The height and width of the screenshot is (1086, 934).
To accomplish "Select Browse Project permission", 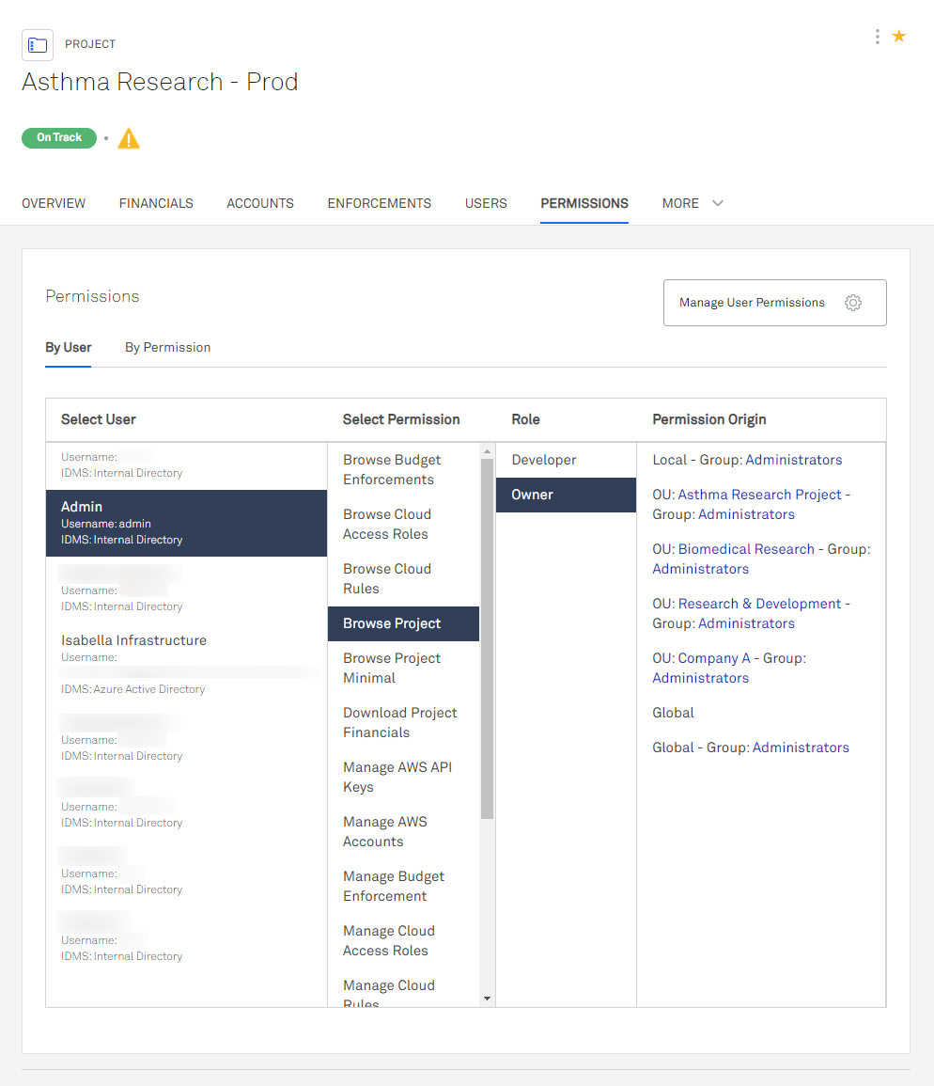I will pyautogui.click(x=404, y=623).
